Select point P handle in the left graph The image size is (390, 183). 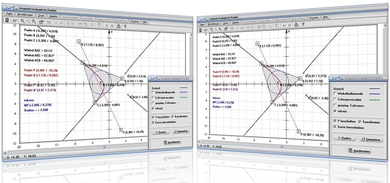(121, 130)
